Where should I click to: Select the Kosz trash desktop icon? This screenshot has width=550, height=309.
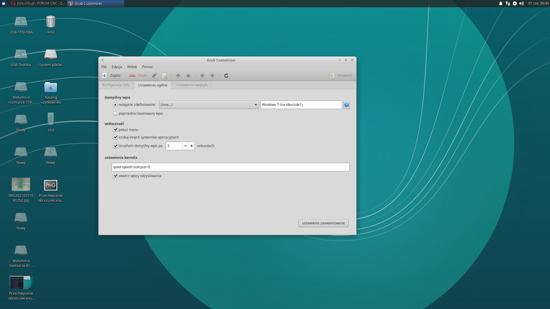pyautogui.click(x=51, y=22)
